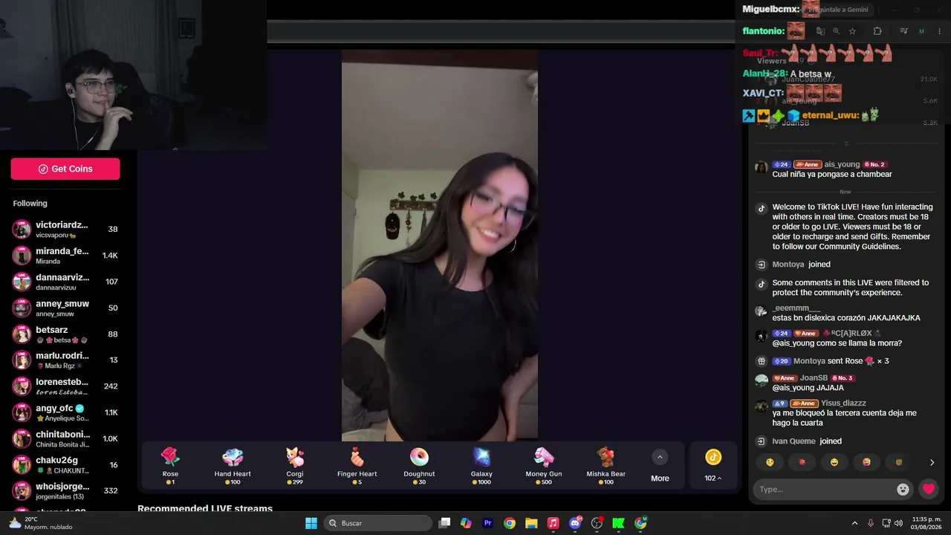Open OBS Studio from the taskbar
Image resolution: width=951 pixels, height=535 pixels.
(x=597, y=523)
